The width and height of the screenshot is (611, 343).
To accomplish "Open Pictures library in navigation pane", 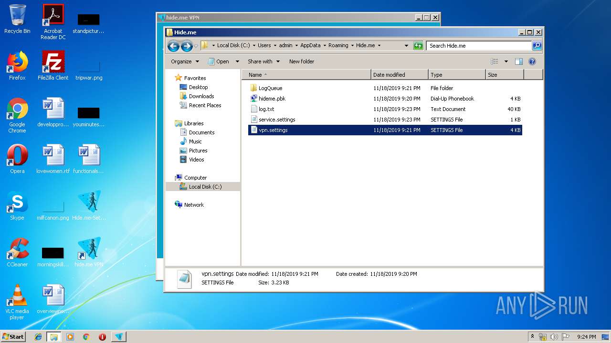I will 198,151.
